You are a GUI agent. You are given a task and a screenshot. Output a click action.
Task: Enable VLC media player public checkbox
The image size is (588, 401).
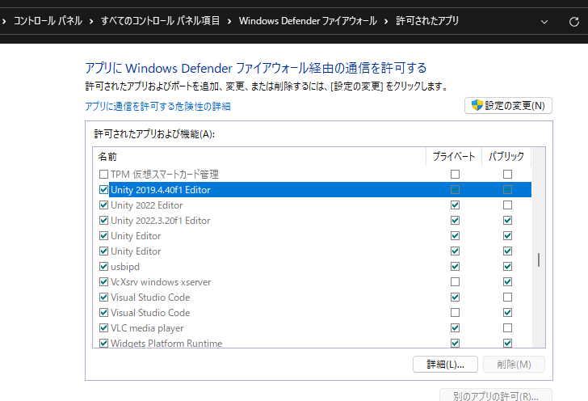pyautogui.click(x=507, y=327)
